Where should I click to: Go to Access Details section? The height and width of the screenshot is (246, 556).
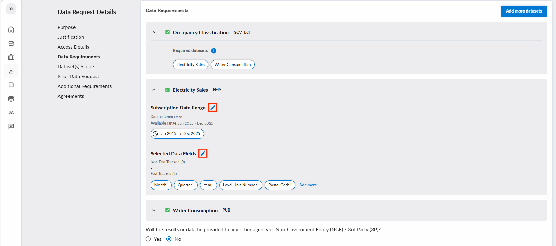73,47
